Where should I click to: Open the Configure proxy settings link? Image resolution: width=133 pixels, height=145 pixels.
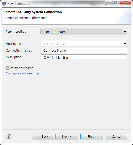point(23,73)
